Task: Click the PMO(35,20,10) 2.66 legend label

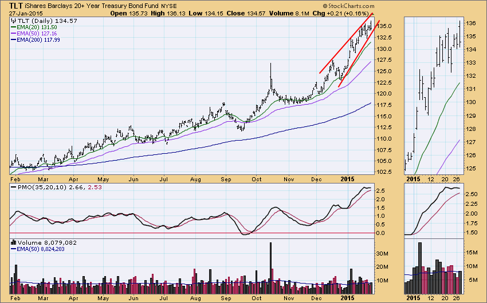Action: (51, 188)
